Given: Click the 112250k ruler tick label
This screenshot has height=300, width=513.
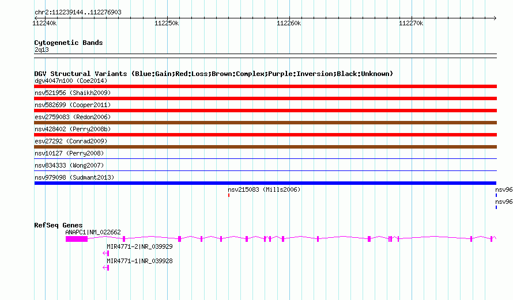Looking at the screenshot, I should point(167,23).
